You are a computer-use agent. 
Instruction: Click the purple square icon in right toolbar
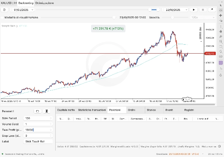221,63
